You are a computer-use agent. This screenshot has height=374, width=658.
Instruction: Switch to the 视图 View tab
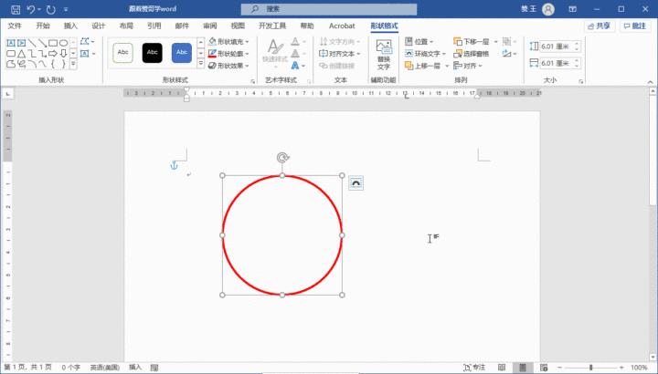point(238,26)
